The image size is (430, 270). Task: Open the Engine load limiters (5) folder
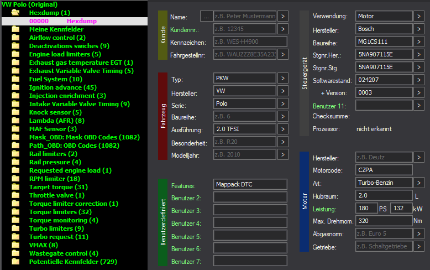pos(65,54)
